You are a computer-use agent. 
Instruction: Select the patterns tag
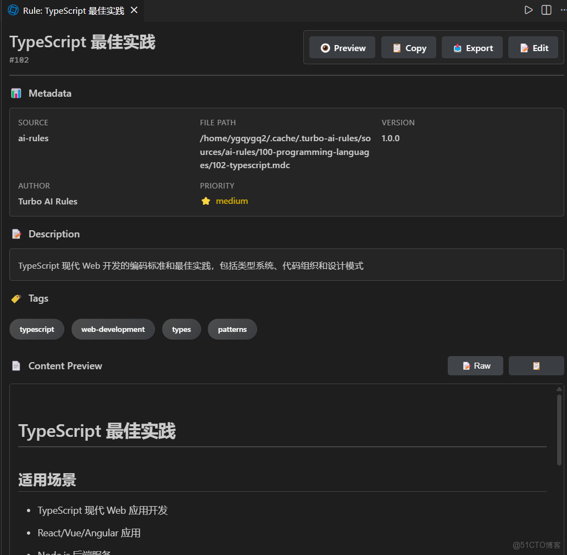pos(232,329)
